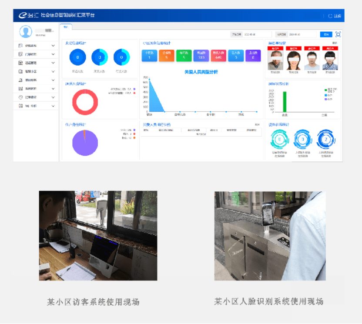Click the dark-blue device gauge showing 2
The height and width of the screenshot is (324, 362).
pos(326,139)
